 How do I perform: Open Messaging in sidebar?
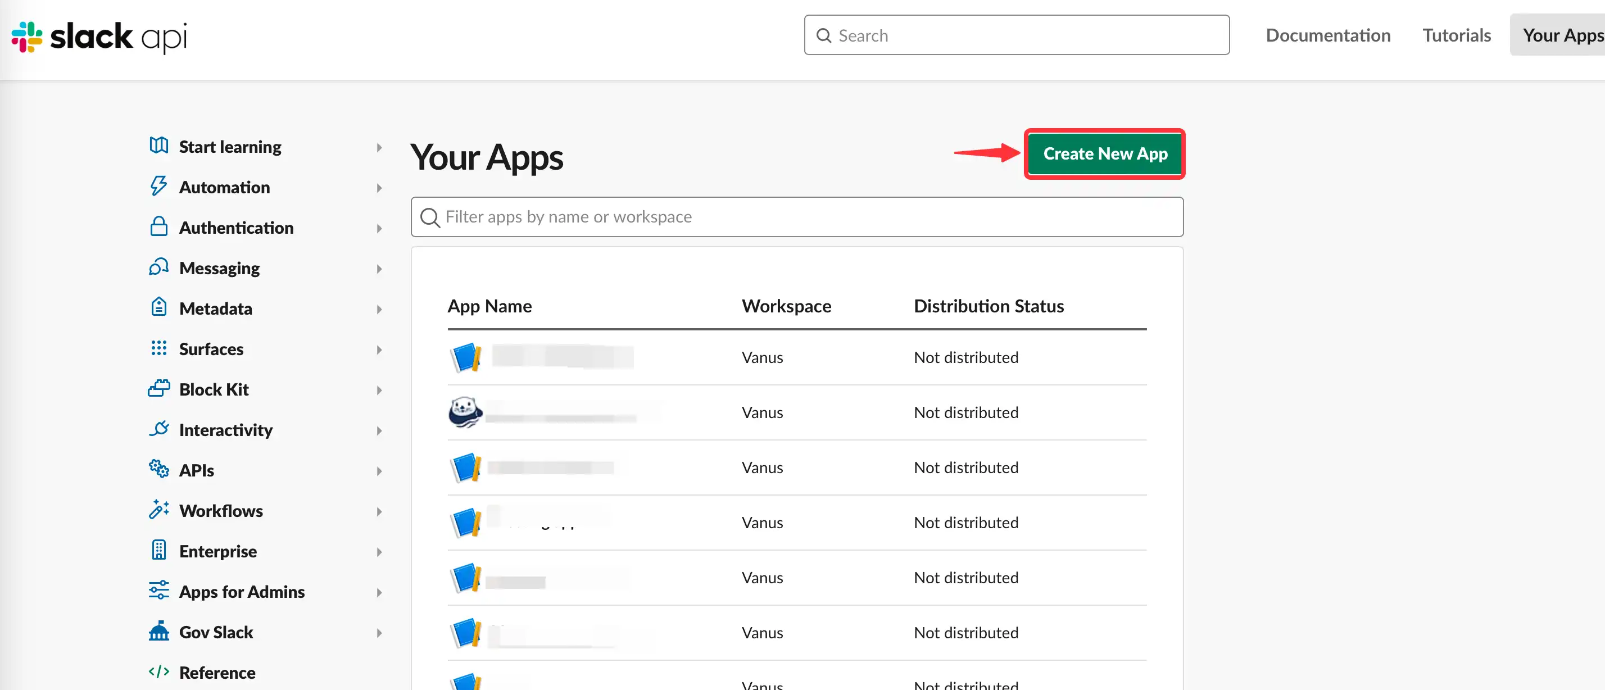(219, 269)
